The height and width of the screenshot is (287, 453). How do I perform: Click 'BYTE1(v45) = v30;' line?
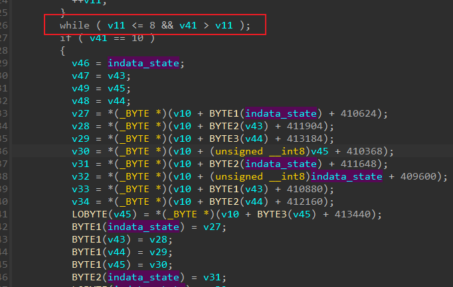[x=122, y=264]
